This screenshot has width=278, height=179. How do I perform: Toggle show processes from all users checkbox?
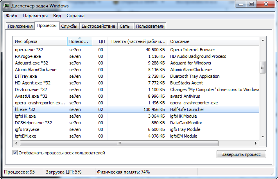15,152
